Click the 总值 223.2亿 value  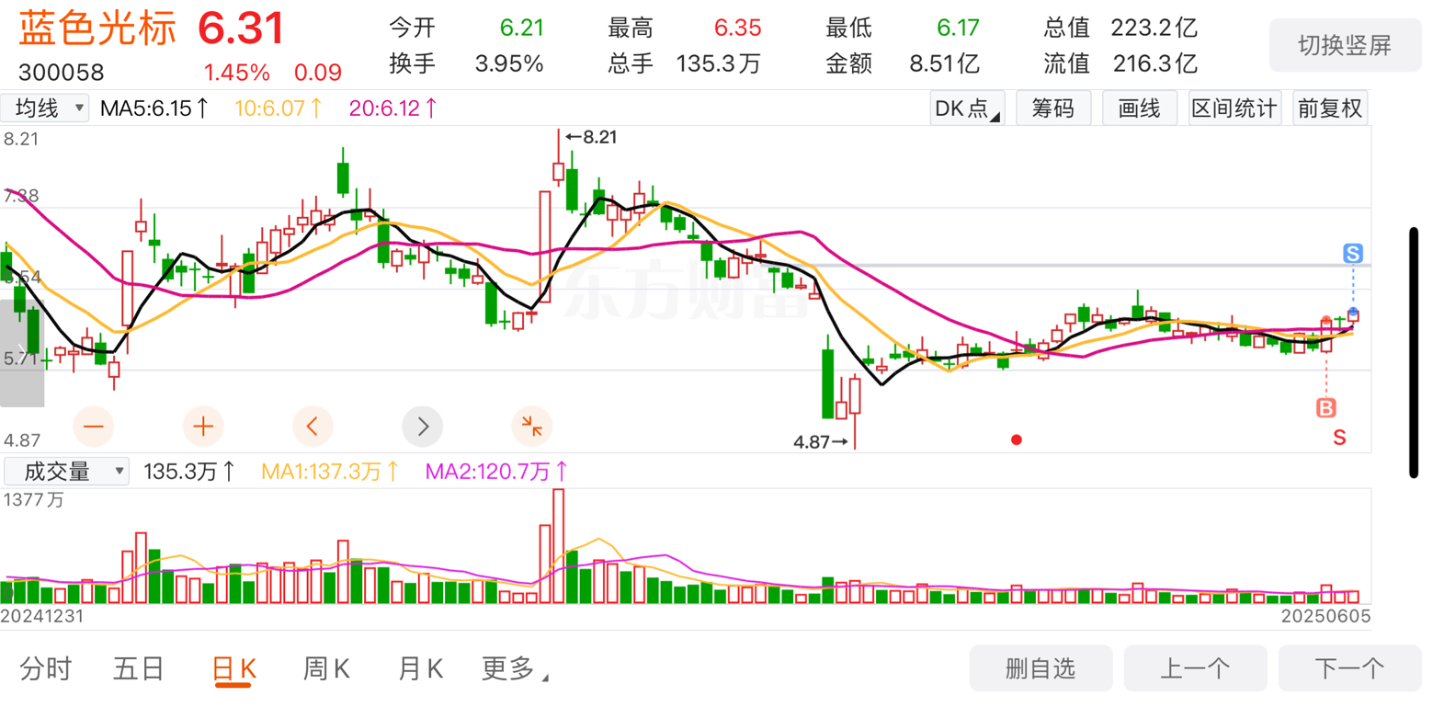click(1154, 28)
